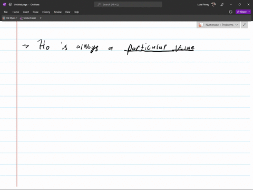The image size is (253, 190).
Task: Open the Customize Quick Access Toolbar arrow
Action: [41, 18]
